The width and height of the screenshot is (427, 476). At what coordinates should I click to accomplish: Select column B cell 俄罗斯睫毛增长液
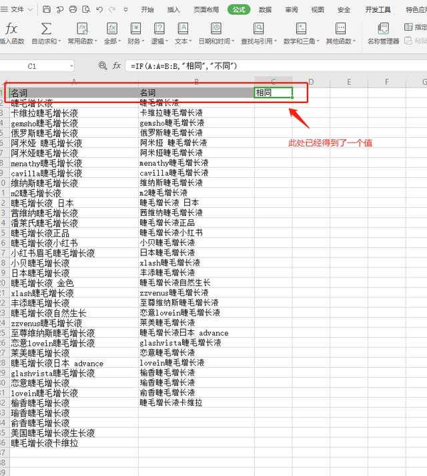[196, 133]
